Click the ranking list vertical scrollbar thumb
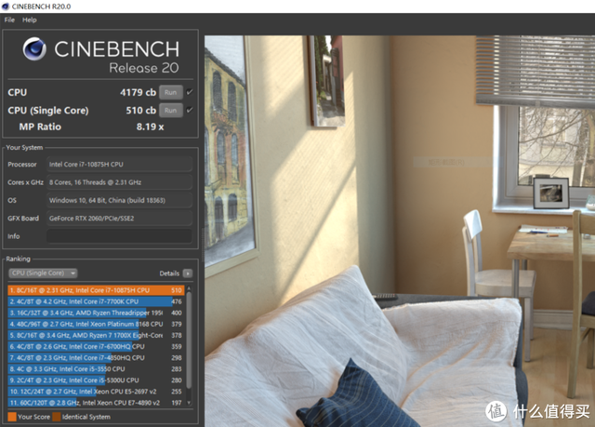Screen dimensions: 595x427 189,340
